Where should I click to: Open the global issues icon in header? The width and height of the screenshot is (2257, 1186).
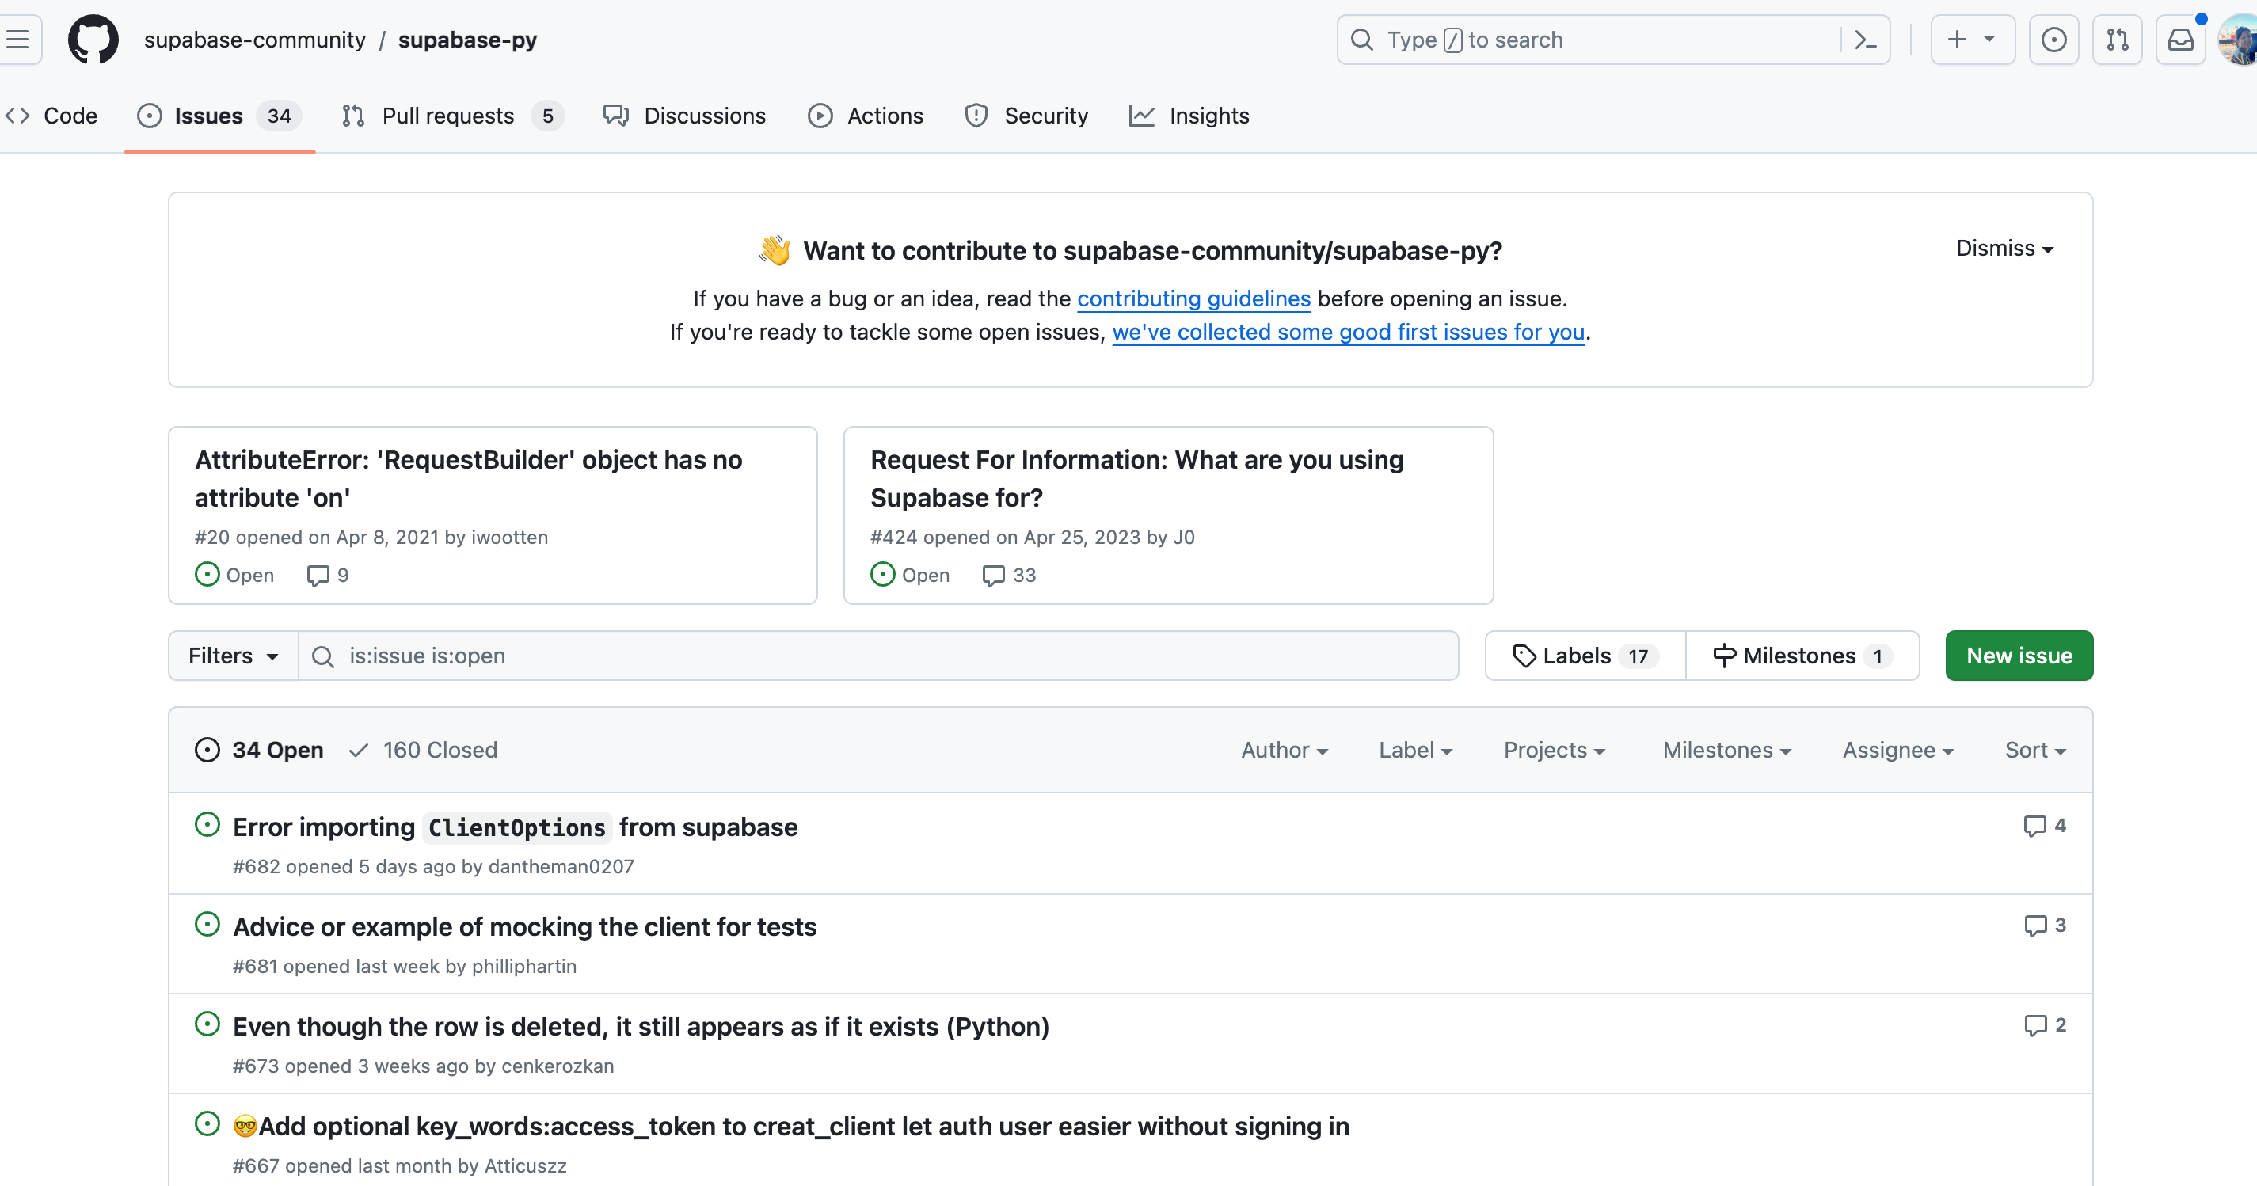click(2053, 40)
